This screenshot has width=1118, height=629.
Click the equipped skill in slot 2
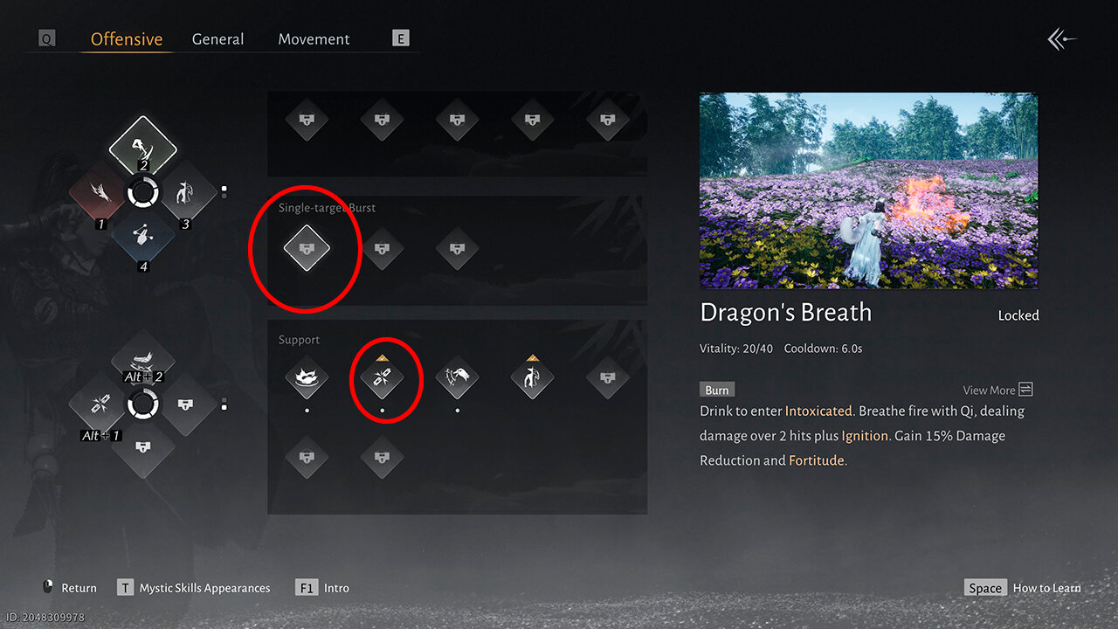coord(143,146)
